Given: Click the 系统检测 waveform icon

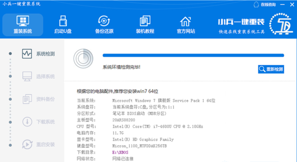Looking at the screenshot, I should tap(27, 54).
